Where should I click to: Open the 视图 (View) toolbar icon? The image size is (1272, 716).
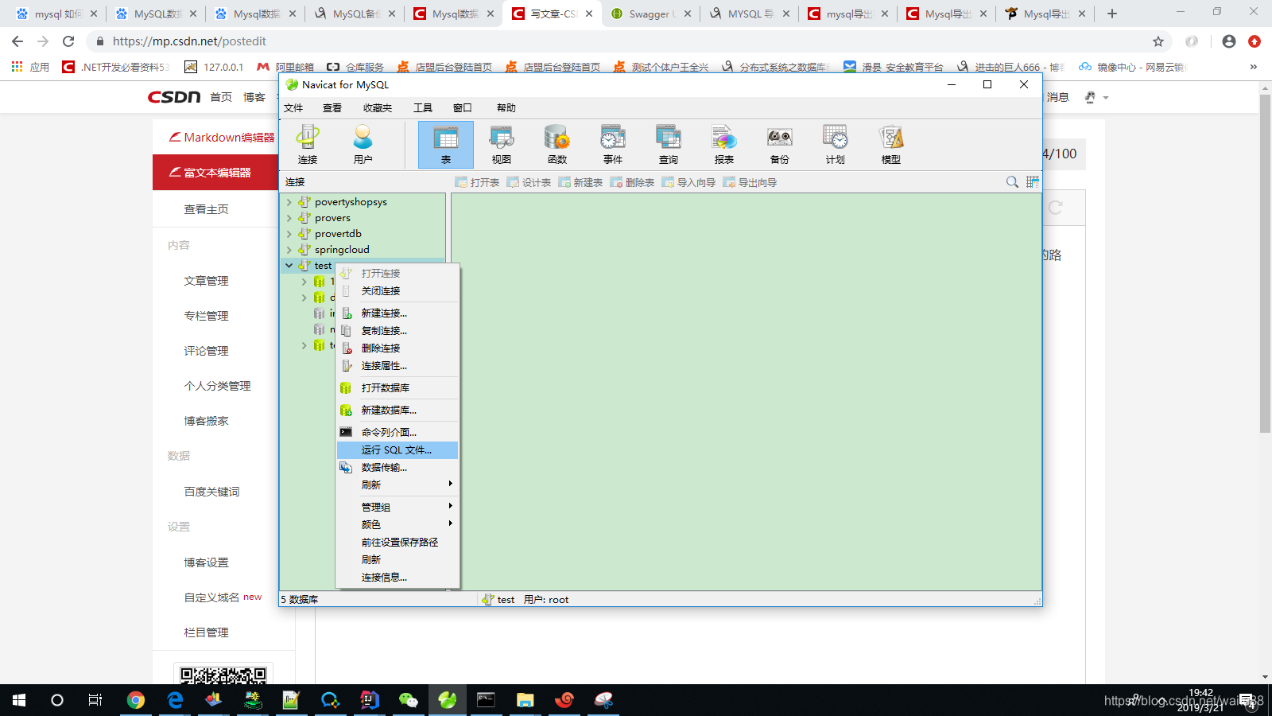coord(502,144)
